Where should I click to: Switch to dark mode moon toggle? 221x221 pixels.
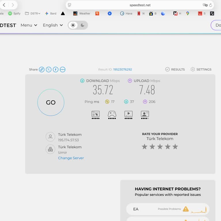click(x=83, y=25)
